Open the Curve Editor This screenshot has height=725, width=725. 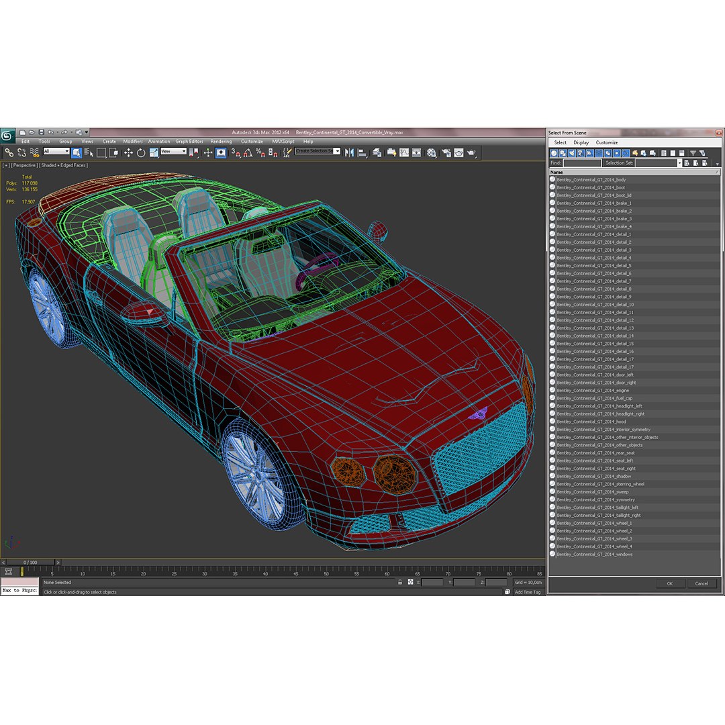click(404, 152)
